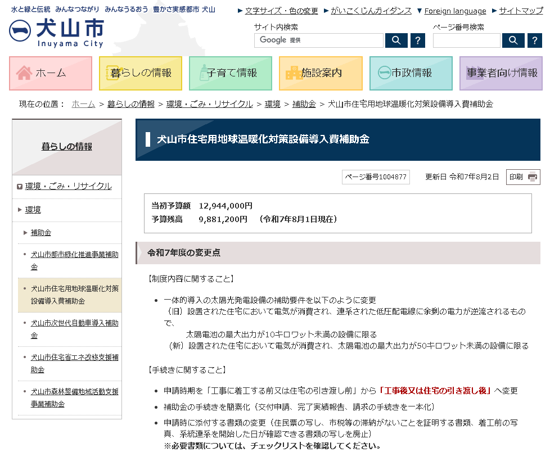Open サイトマップ link
The image size is (550, 461).
click(521, 11)
